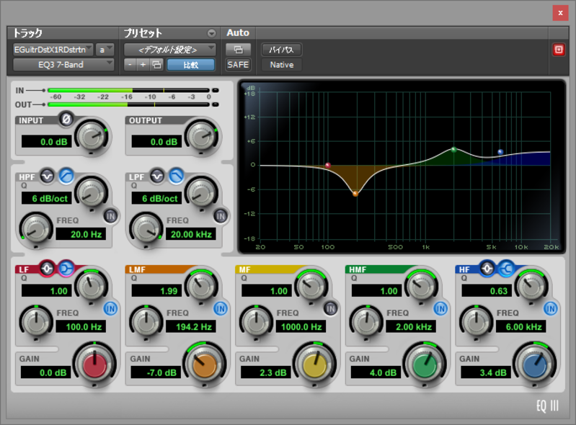Select the HPF notch filter type
This screenshot has width=576, height=425.
(48, 175)
